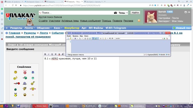Click the Underline formatting icon in the post editor
The height and width of the screenshot is (108, 193).
pyautogui.click(x=52, y=54)
